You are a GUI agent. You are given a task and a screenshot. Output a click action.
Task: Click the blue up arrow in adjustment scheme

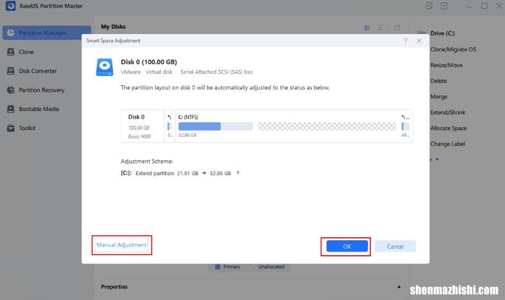tap(238, 173)
